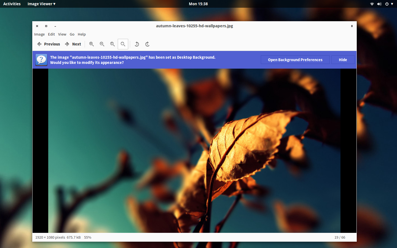Expand the Image Viewer application menu
This screenshot has height=248, width=397.
tap(41, 4)
